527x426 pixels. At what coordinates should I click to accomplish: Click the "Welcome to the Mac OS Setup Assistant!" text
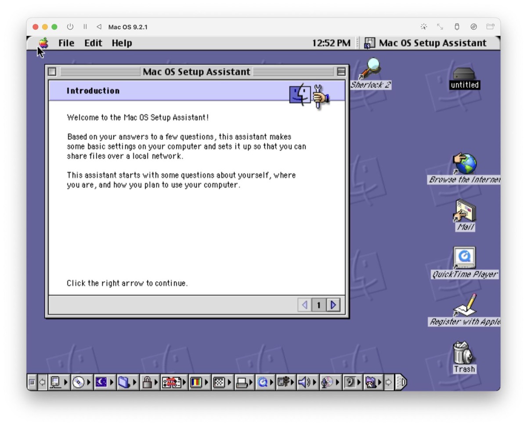click(x=138, y=118)
